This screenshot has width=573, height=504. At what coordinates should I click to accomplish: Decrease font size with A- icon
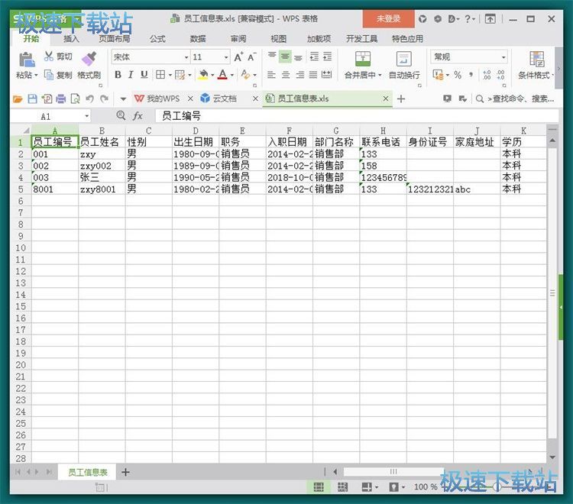[252, 57]
